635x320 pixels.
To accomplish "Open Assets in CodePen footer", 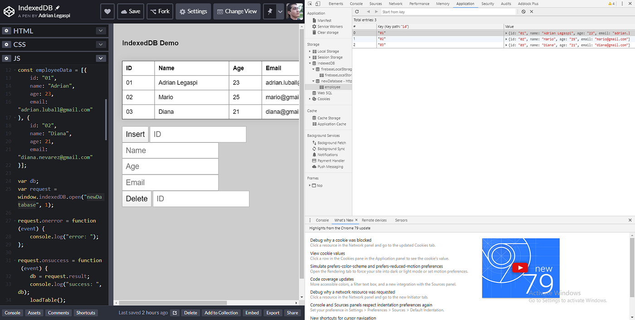I will click(34, 313).
